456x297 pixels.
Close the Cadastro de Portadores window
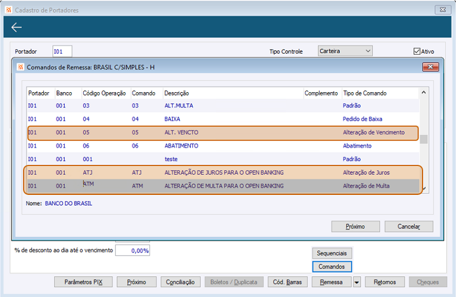click(x=443, y=10)
